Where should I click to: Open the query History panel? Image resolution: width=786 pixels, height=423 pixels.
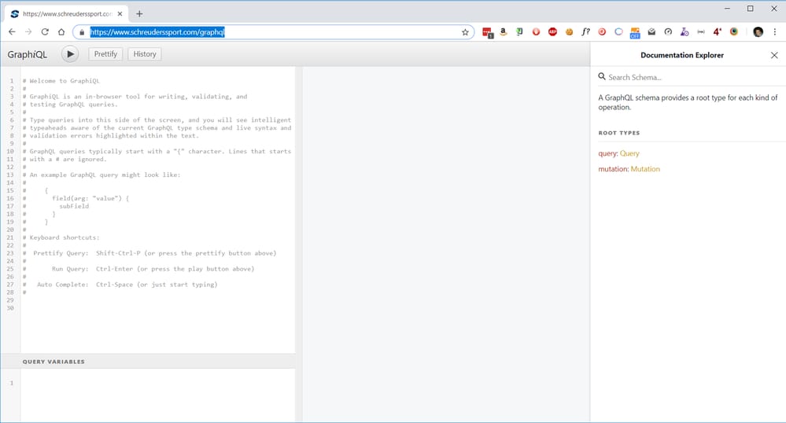(144, 54)
